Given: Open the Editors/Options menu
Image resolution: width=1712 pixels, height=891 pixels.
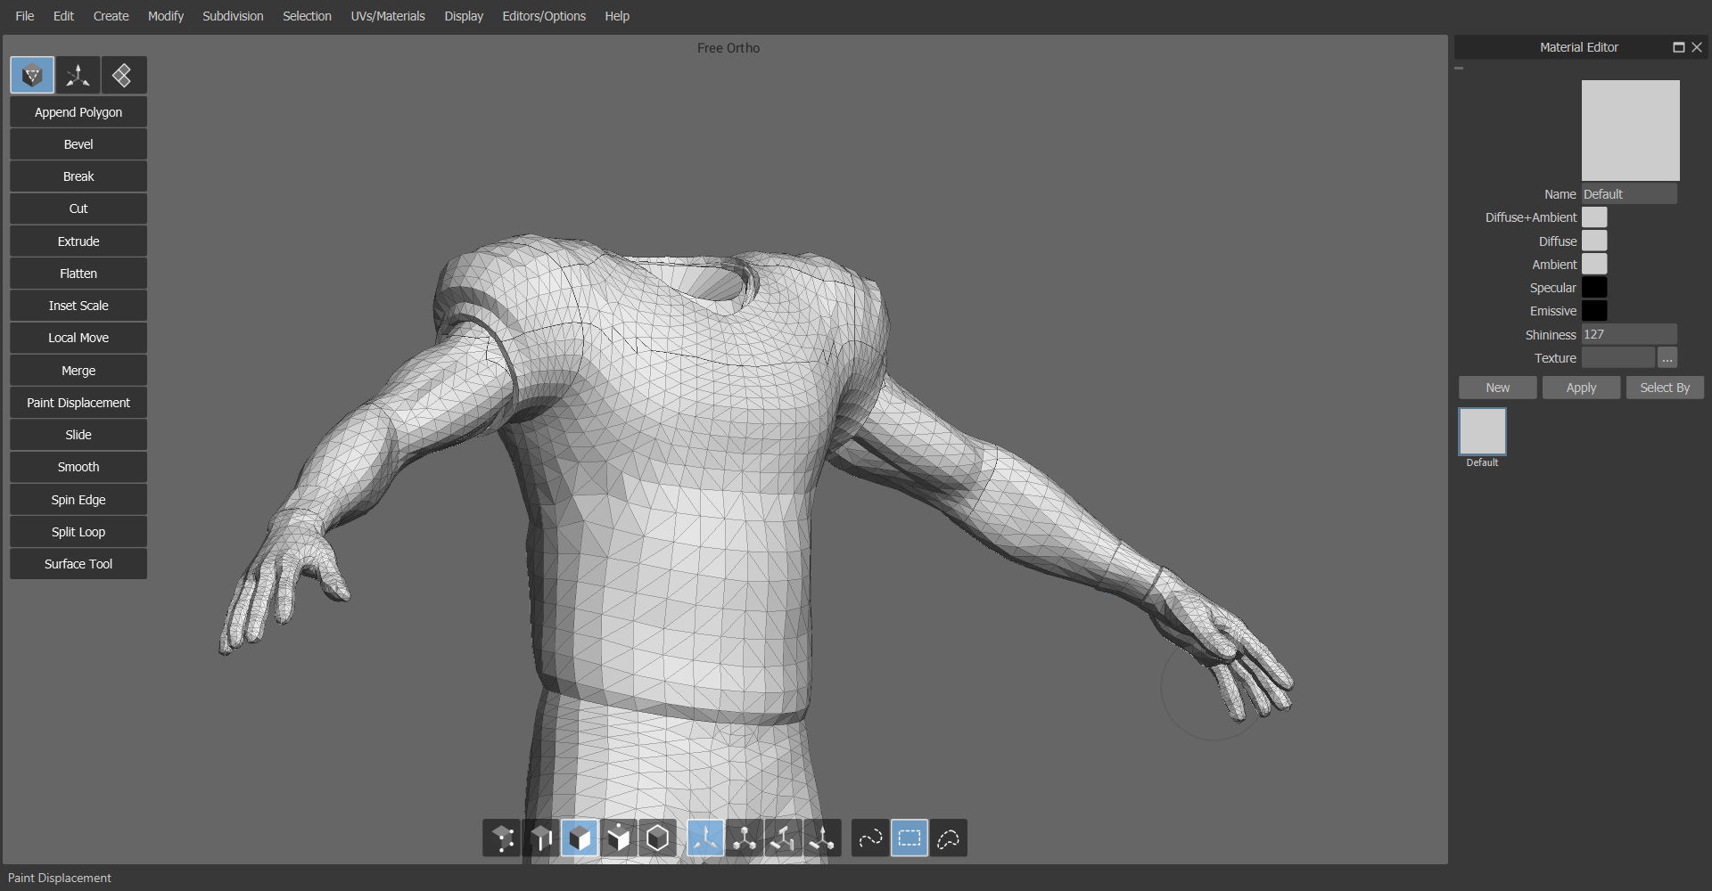Looking at the screenshot, I should click(544, 15).
